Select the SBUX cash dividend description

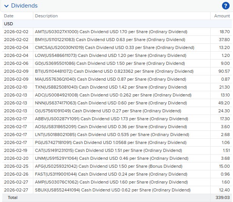point(113,190)
